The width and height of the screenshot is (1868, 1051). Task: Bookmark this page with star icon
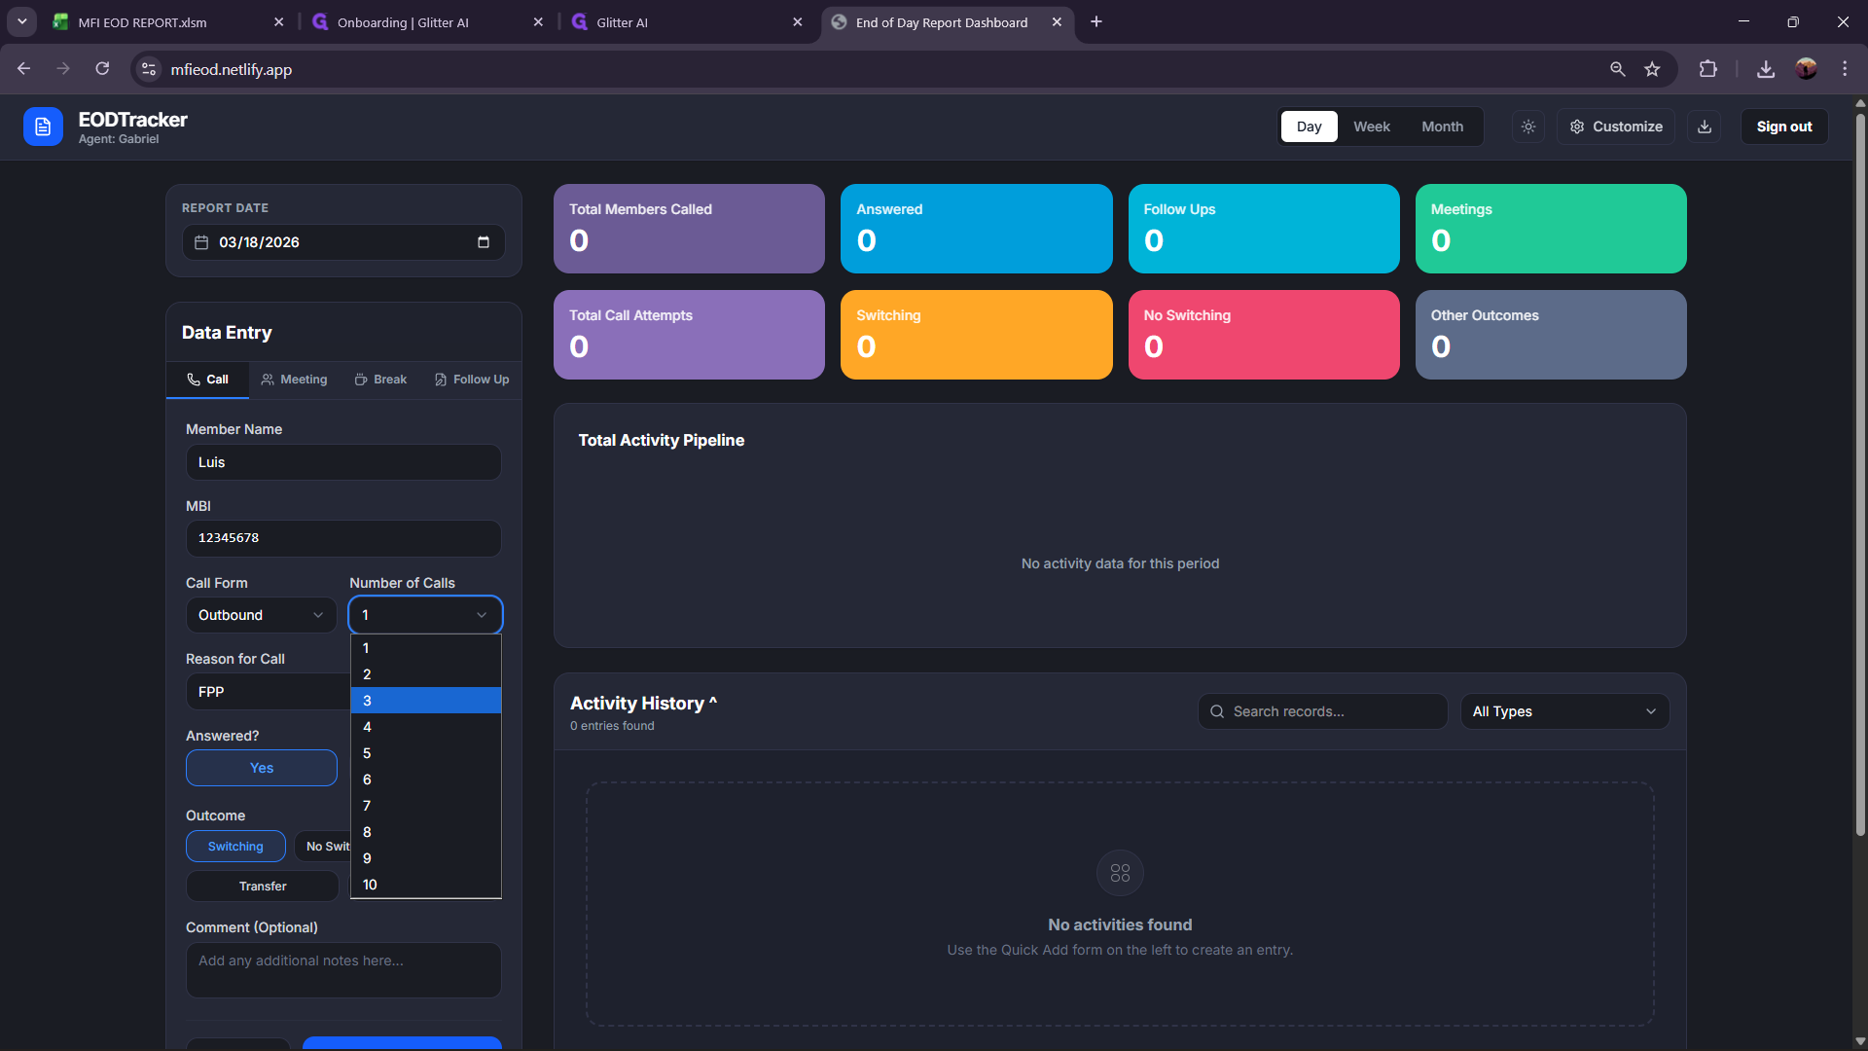click(x=1652, y=69)
